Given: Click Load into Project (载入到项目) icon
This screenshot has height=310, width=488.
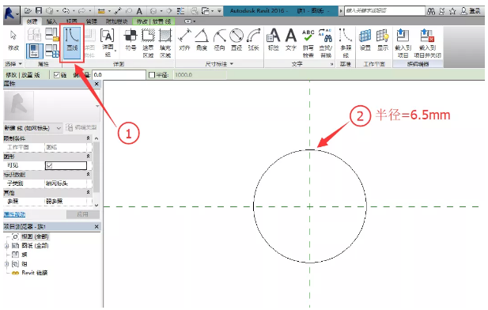Looking at the screenshot, I should click(x=403, y=43).
